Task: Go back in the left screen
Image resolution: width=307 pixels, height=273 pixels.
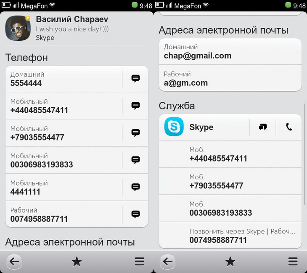Action: [14, 261]
